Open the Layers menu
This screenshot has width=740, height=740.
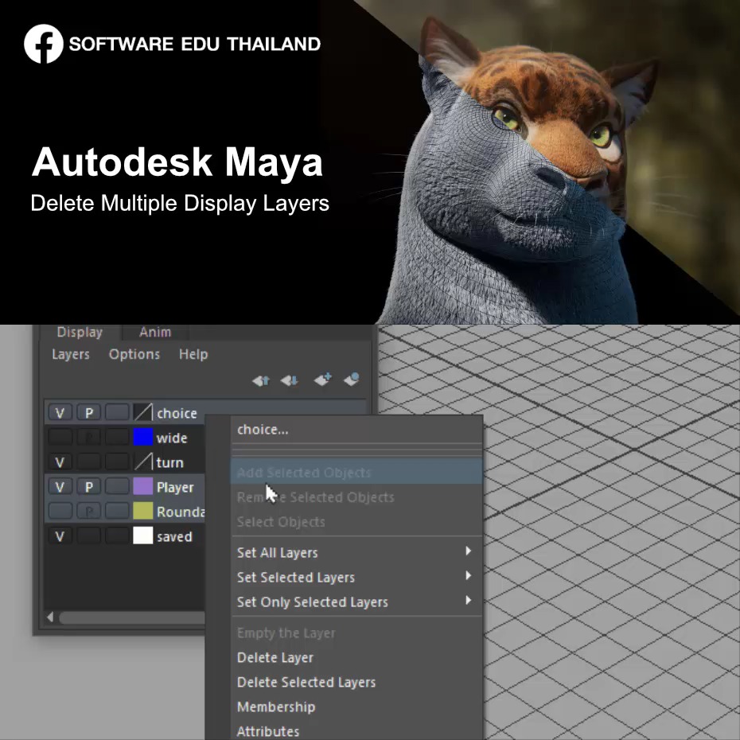70,354
